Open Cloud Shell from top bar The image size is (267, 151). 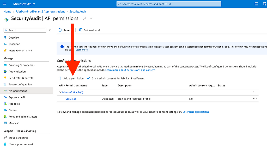pos(257,4)
